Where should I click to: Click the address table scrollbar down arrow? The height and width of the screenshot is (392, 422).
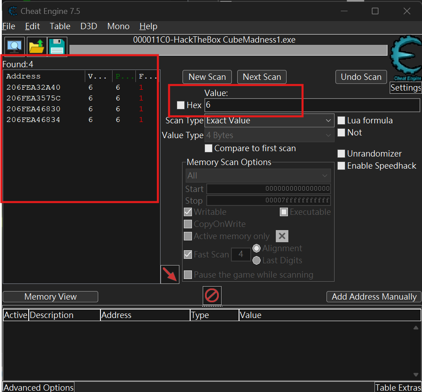pyautogui.click(x=416, y=375)
